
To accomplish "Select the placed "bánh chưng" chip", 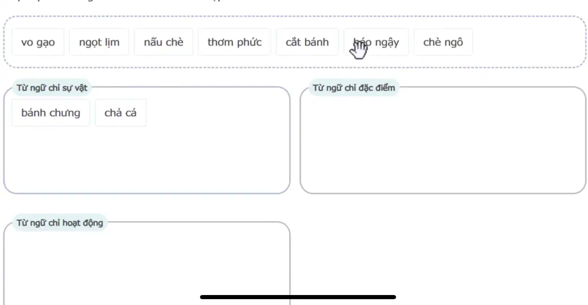I will pyautogui.click(x=51, y=113).
